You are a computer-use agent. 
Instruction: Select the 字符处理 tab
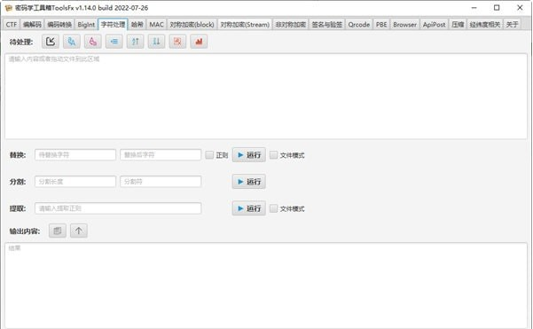113,25
